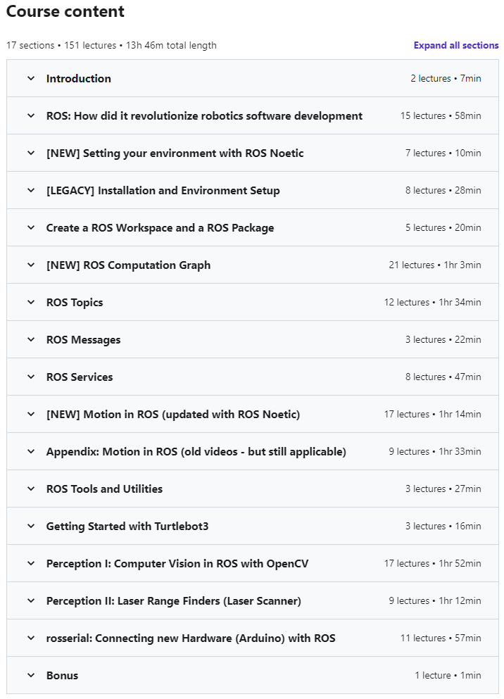Click the 2 lectures • 7min label
Image resolution: width=504 pixels, height=699 pixels.
[x=446, y=78]
